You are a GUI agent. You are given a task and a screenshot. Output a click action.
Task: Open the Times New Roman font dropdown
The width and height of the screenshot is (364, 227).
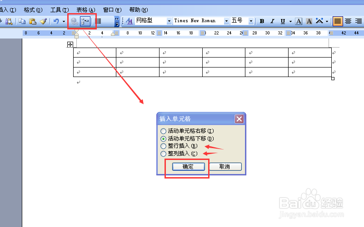tap(226, 21)
